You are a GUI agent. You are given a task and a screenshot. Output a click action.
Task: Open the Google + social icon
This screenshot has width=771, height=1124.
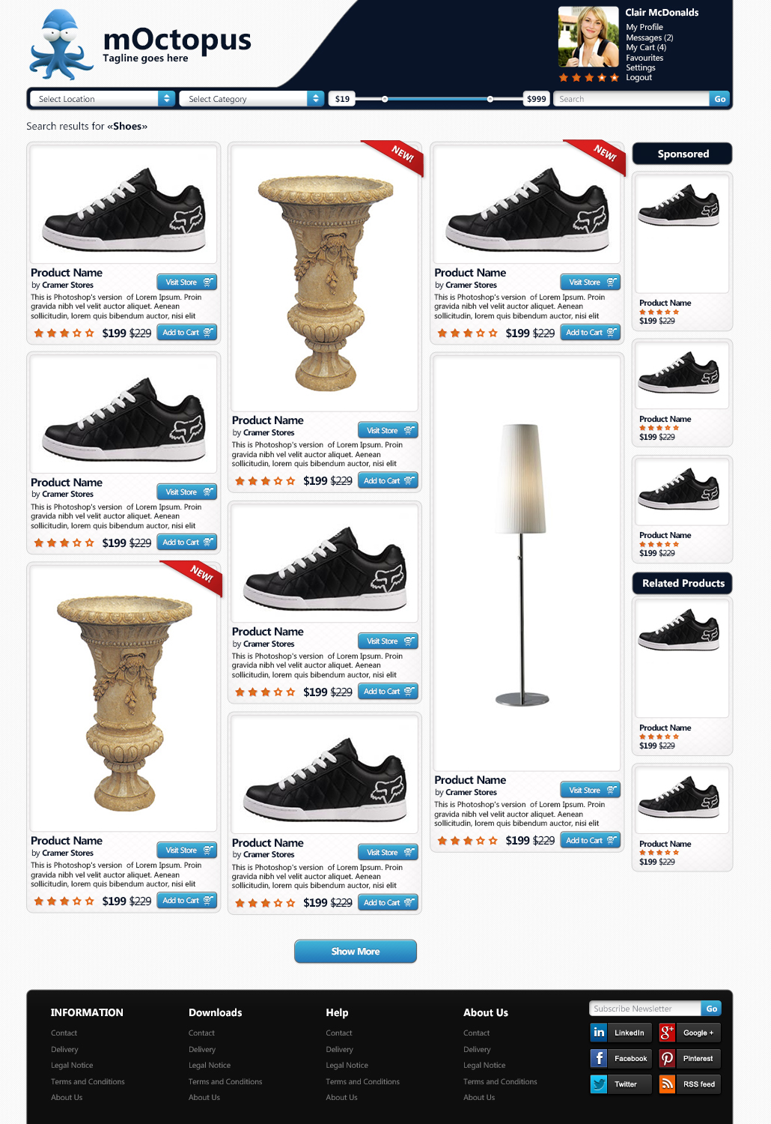tap(667, 1033)
